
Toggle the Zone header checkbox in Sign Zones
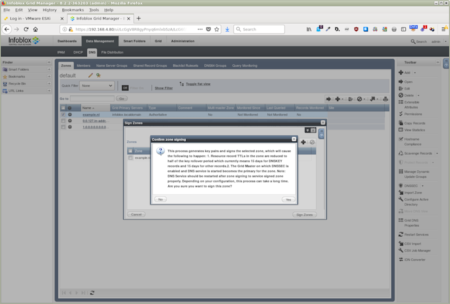[x=130, y=150]
